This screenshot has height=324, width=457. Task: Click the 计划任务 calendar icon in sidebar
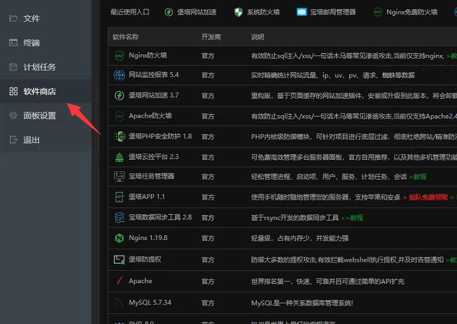tap(14, 67)
